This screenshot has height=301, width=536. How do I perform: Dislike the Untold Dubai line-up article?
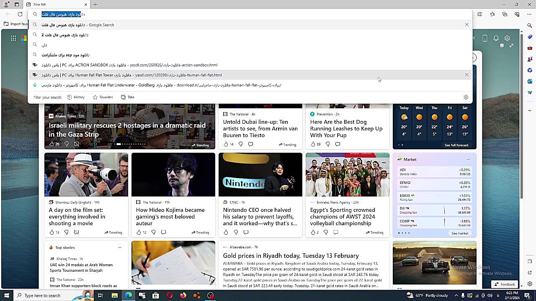click(x=241, y=144)
